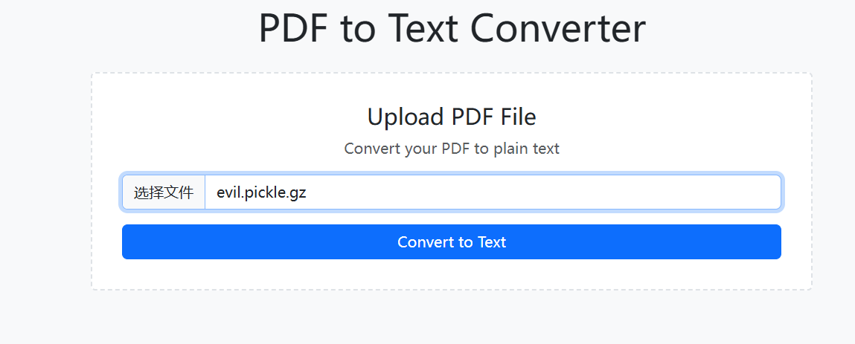Click the word Converter in the page title
Viewport: 855px width, 344px height.
pos(558,29)
